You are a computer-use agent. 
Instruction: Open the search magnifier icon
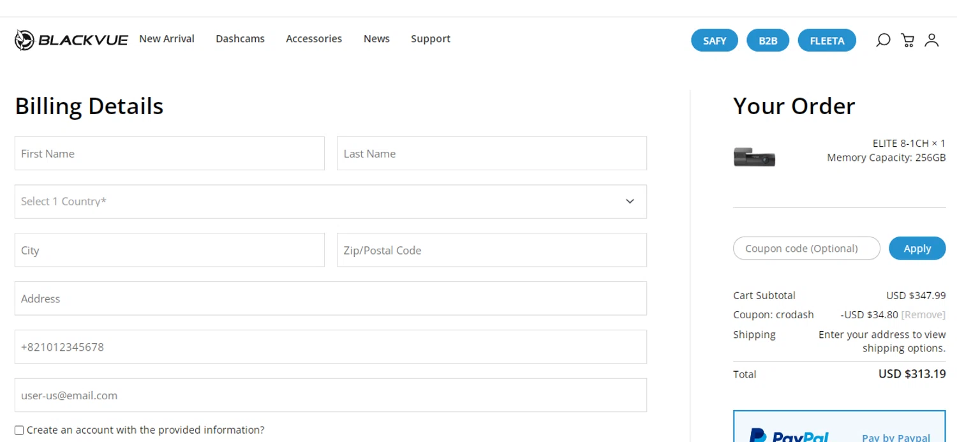click(x=883, y=40)
